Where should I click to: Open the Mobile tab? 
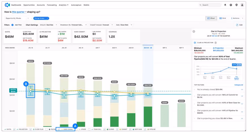[x=86, y=5]
